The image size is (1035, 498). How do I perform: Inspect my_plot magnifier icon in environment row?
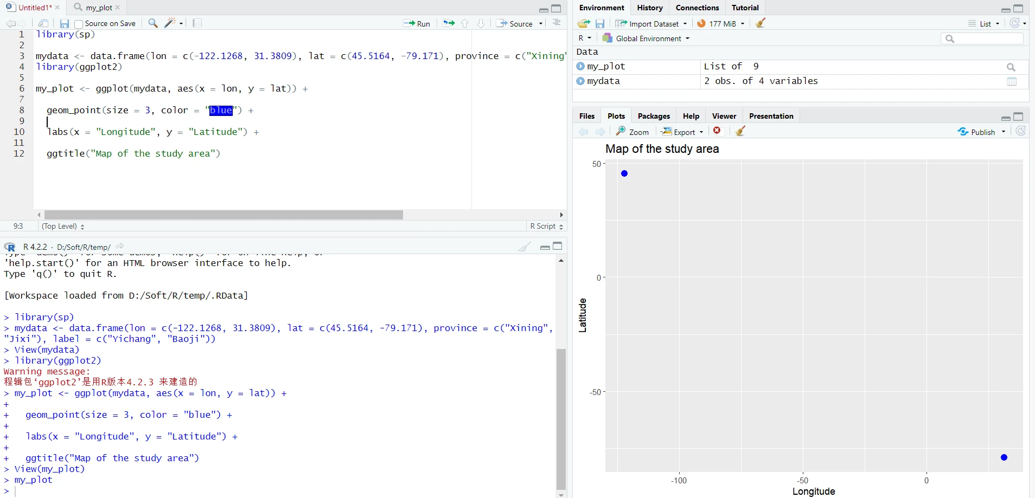point(1011,67)
